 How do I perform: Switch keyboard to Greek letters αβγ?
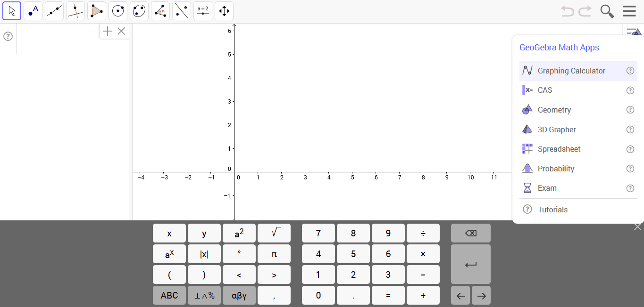[239, 295]
